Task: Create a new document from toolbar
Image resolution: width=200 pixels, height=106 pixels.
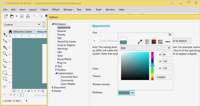Action: click(6, 16)
